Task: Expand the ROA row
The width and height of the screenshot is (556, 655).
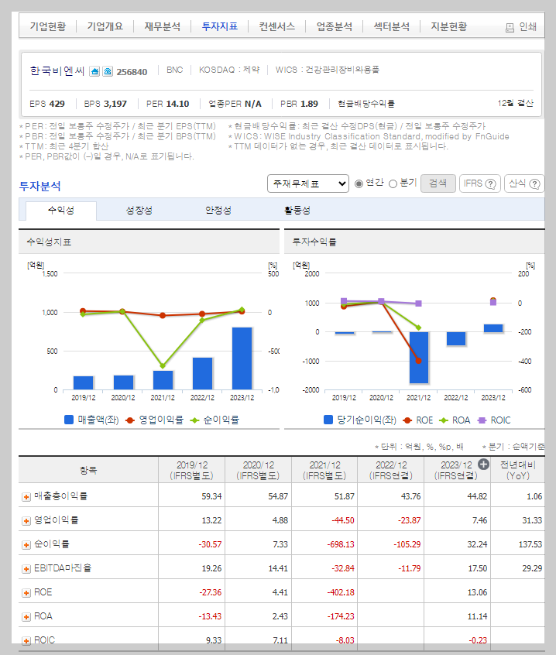Action: click(x=26, y=616)
